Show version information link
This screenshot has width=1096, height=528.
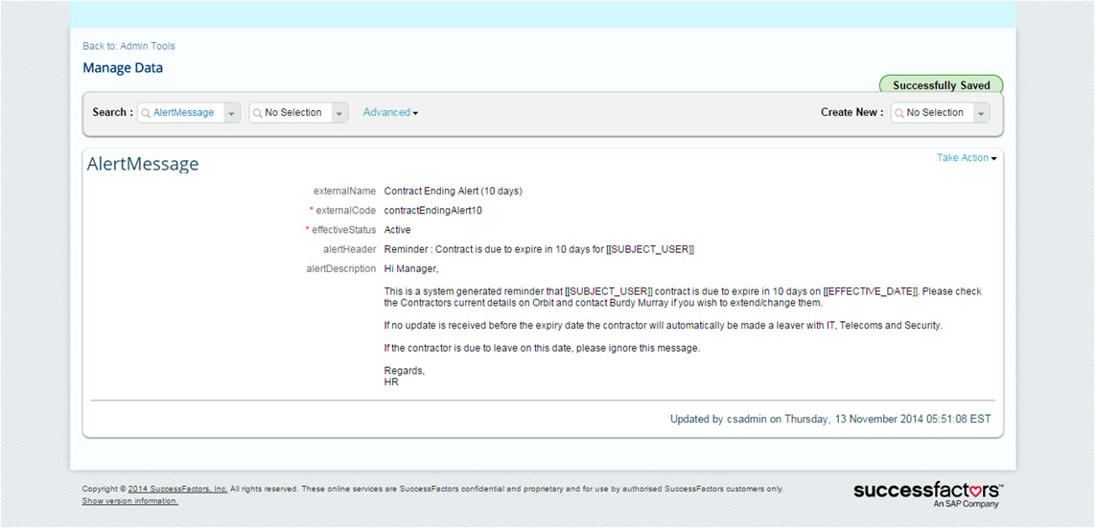(130, 501)
